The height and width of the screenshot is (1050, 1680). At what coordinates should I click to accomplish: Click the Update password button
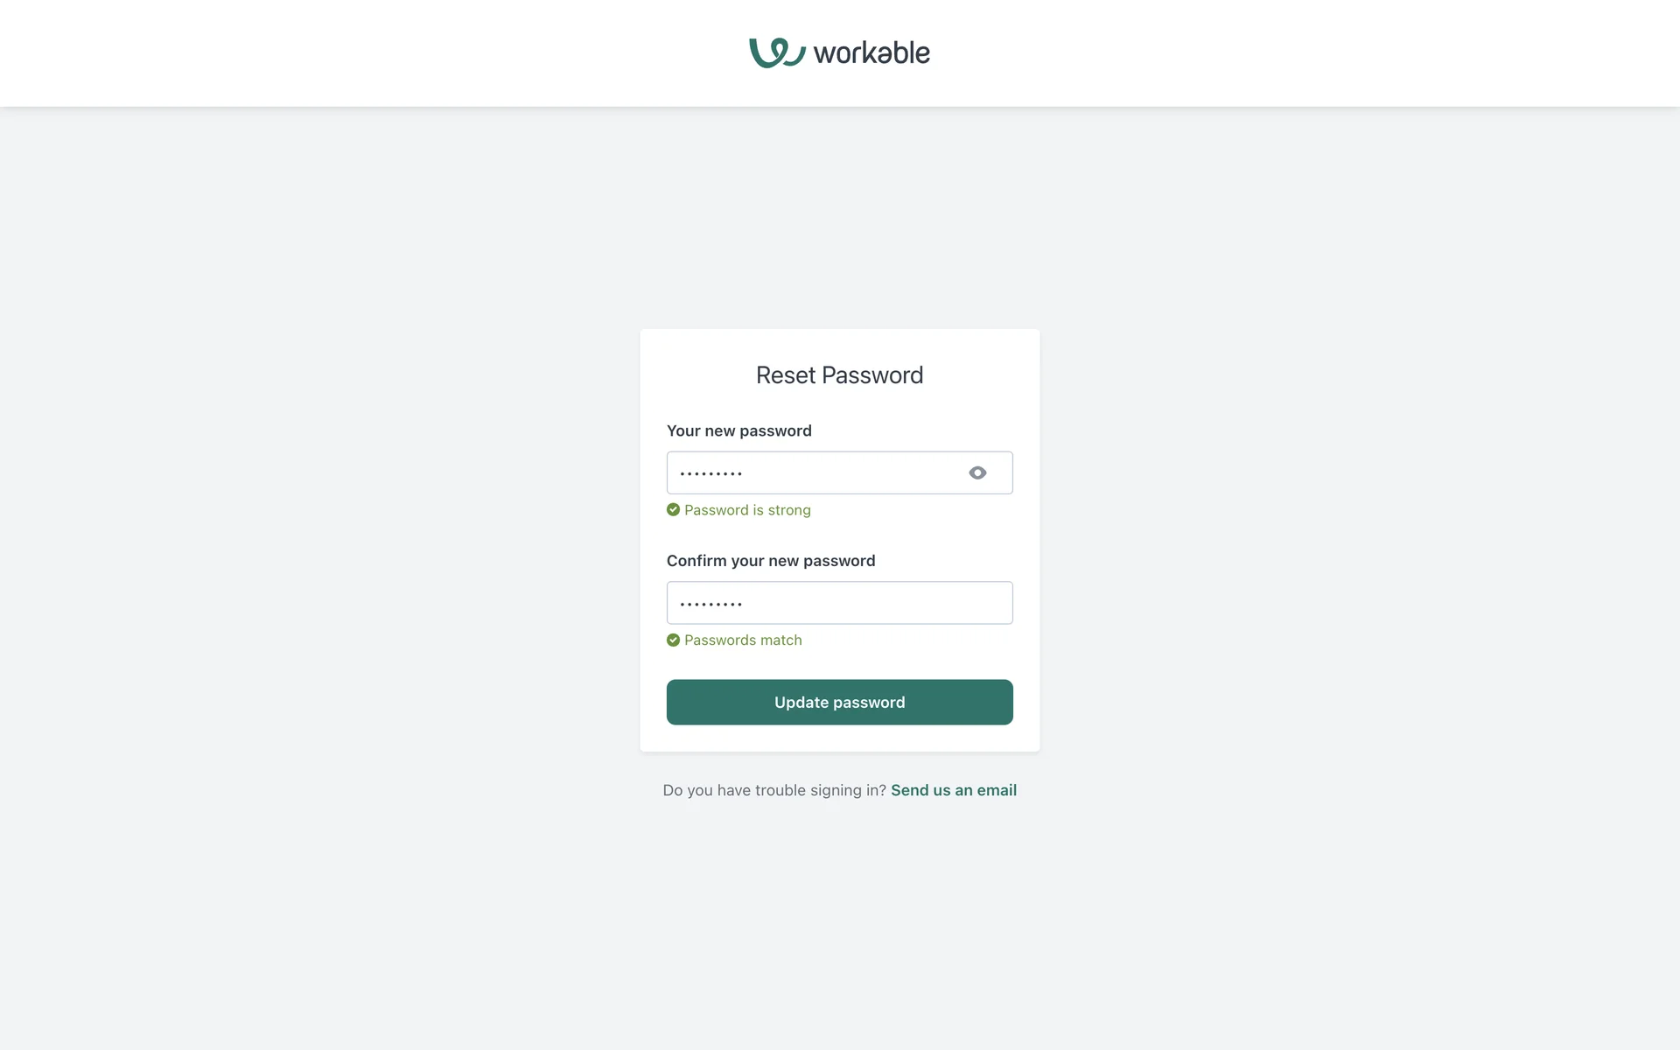839,702
